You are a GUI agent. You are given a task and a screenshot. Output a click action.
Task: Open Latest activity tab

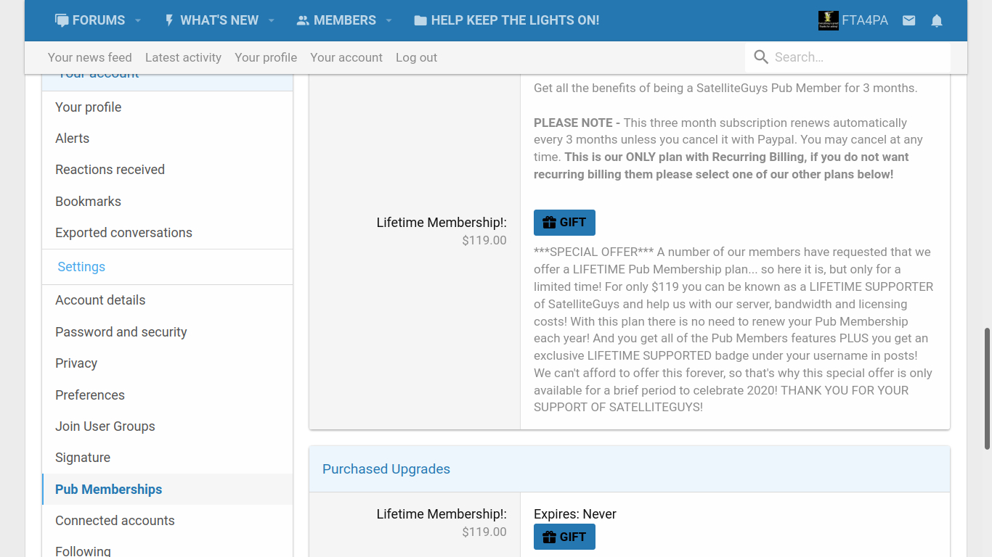tap(183, 57)
